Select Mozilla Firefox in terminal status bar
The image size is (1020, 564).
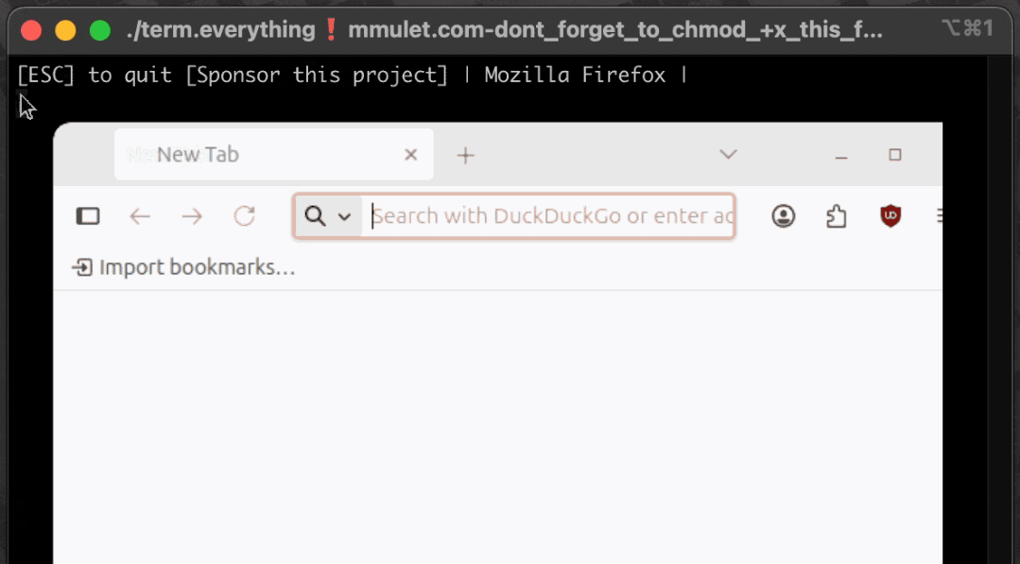click(575, 75)
